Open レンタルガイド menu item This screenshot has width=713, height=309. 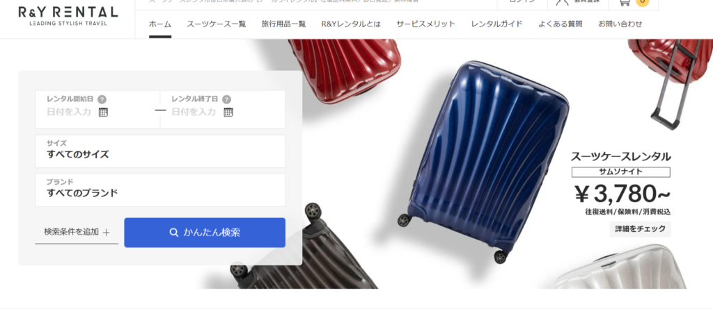click(497, 24)
